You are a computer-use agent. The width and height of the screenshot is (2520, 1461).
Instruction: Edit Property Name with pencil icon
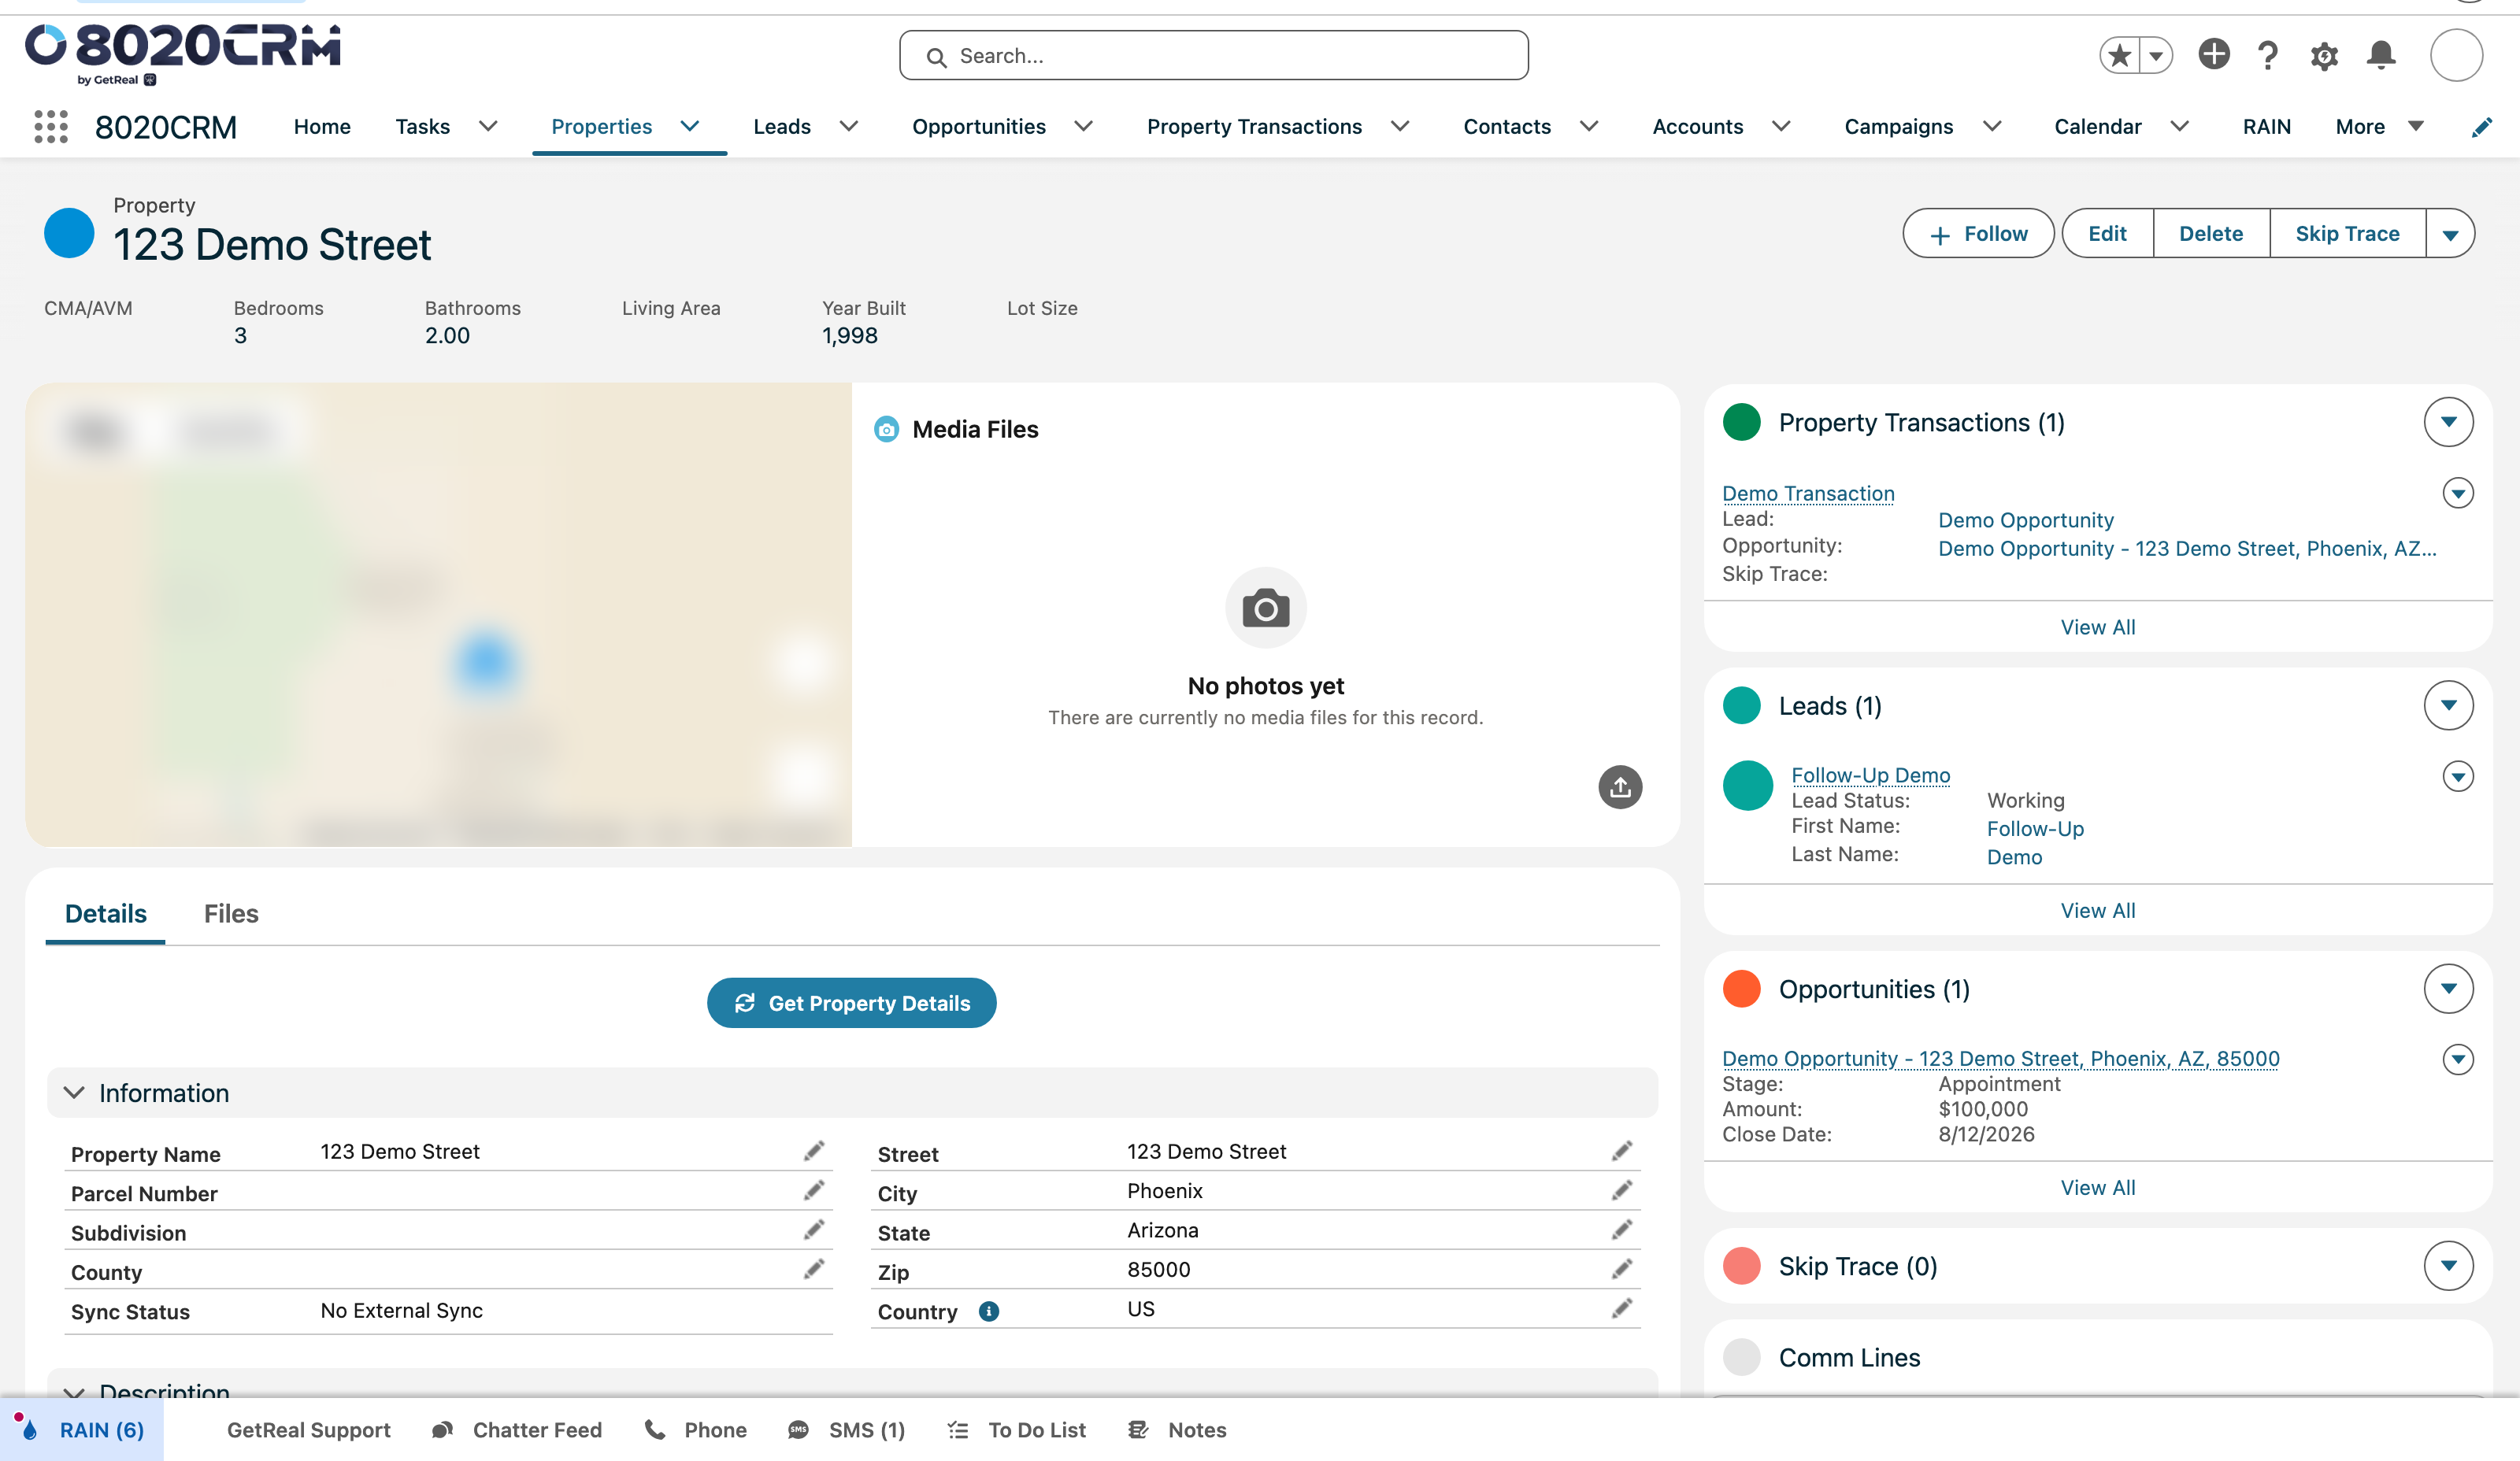click(x=814, y=1151)
